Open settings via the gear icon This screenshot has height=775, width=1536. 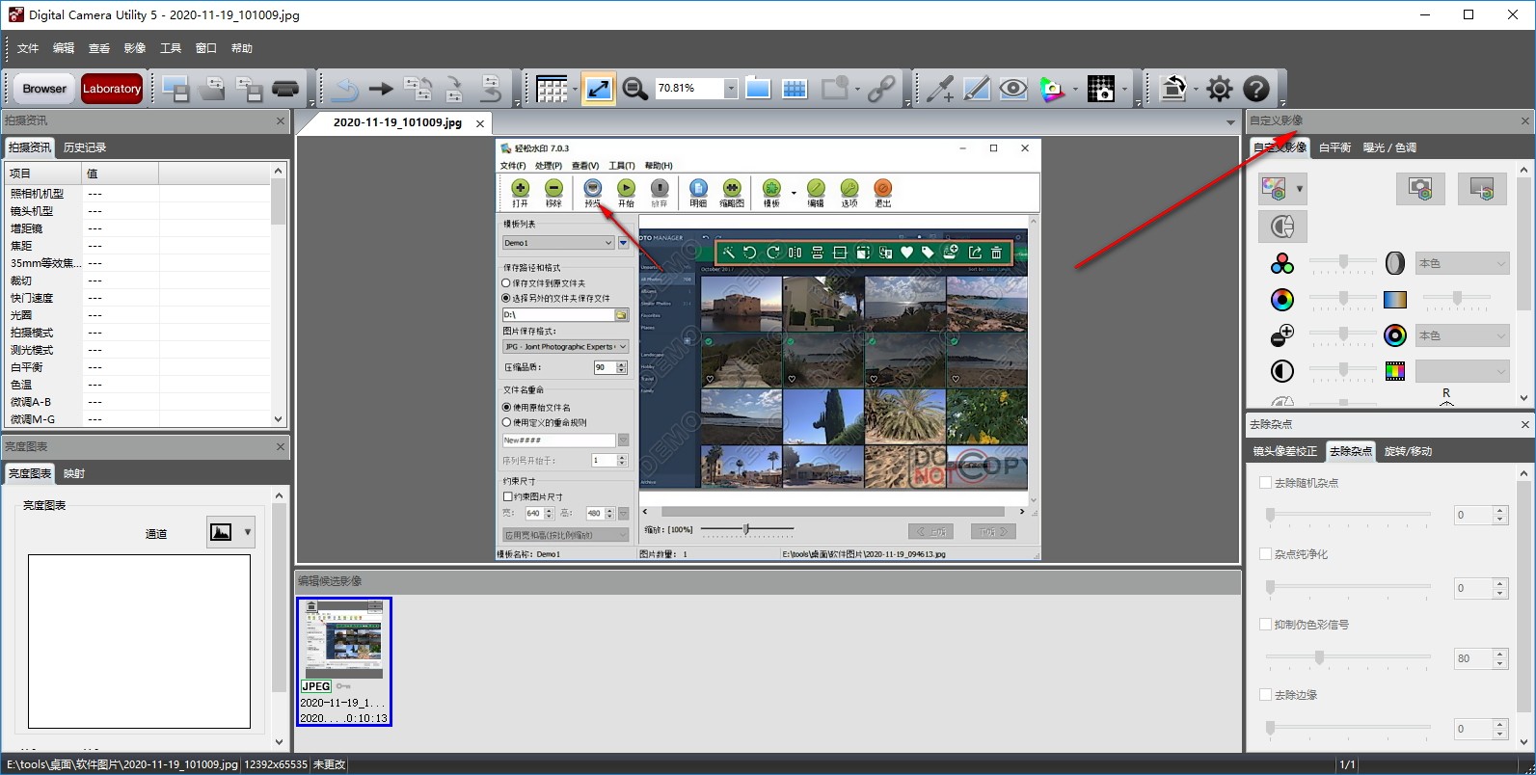[1220, 89]
